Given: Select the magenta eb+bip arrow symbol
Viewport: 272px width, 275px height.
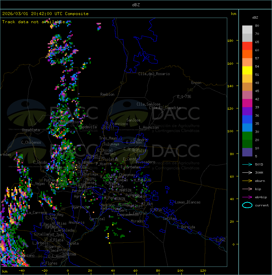Looking at the screenshot, I should coord(247,197).
